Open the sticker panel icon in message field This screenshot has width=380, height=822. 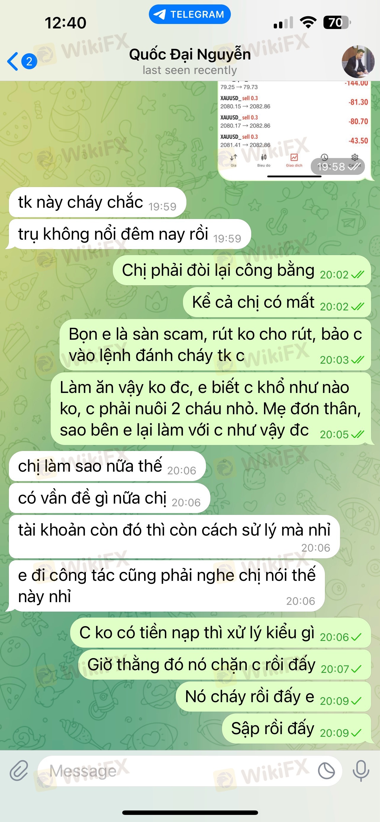pos(326,771)
